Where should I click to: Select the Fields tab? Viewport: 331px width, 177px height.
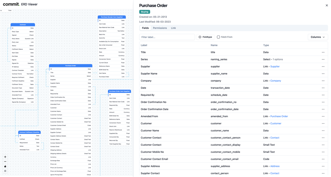tap(145, 28)
